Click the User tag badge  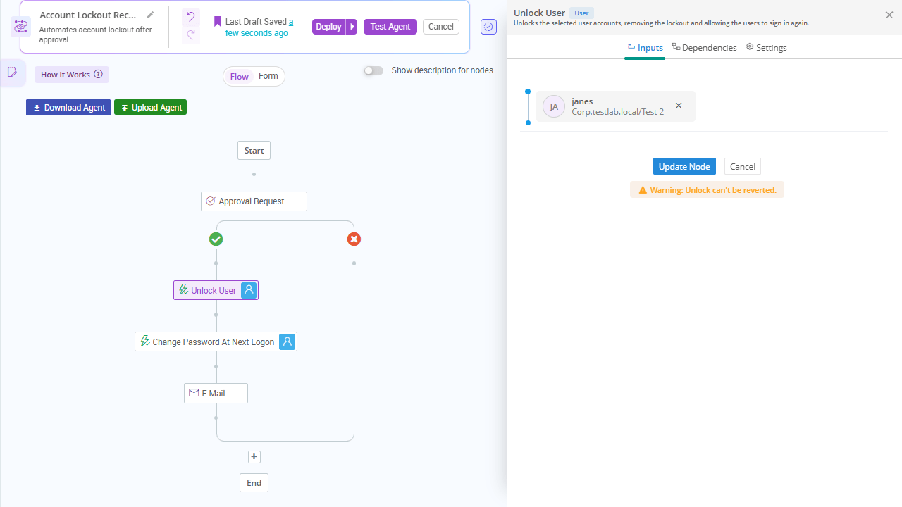(582, 13)
